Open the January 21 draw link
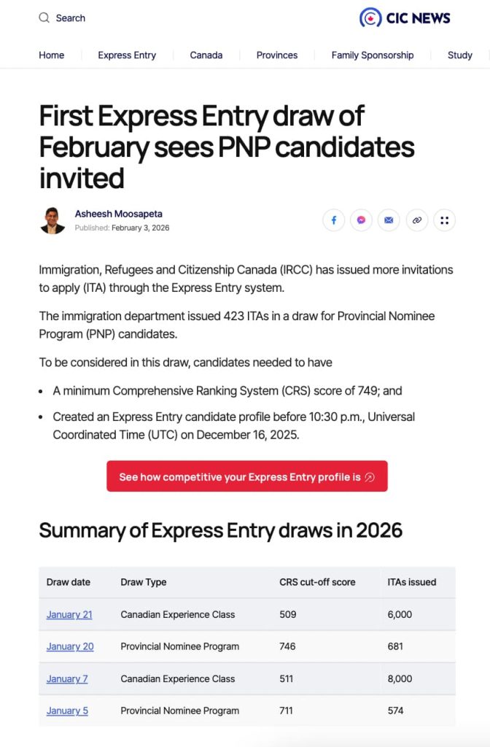Screen dimensions: 490x747 [69, 614]
